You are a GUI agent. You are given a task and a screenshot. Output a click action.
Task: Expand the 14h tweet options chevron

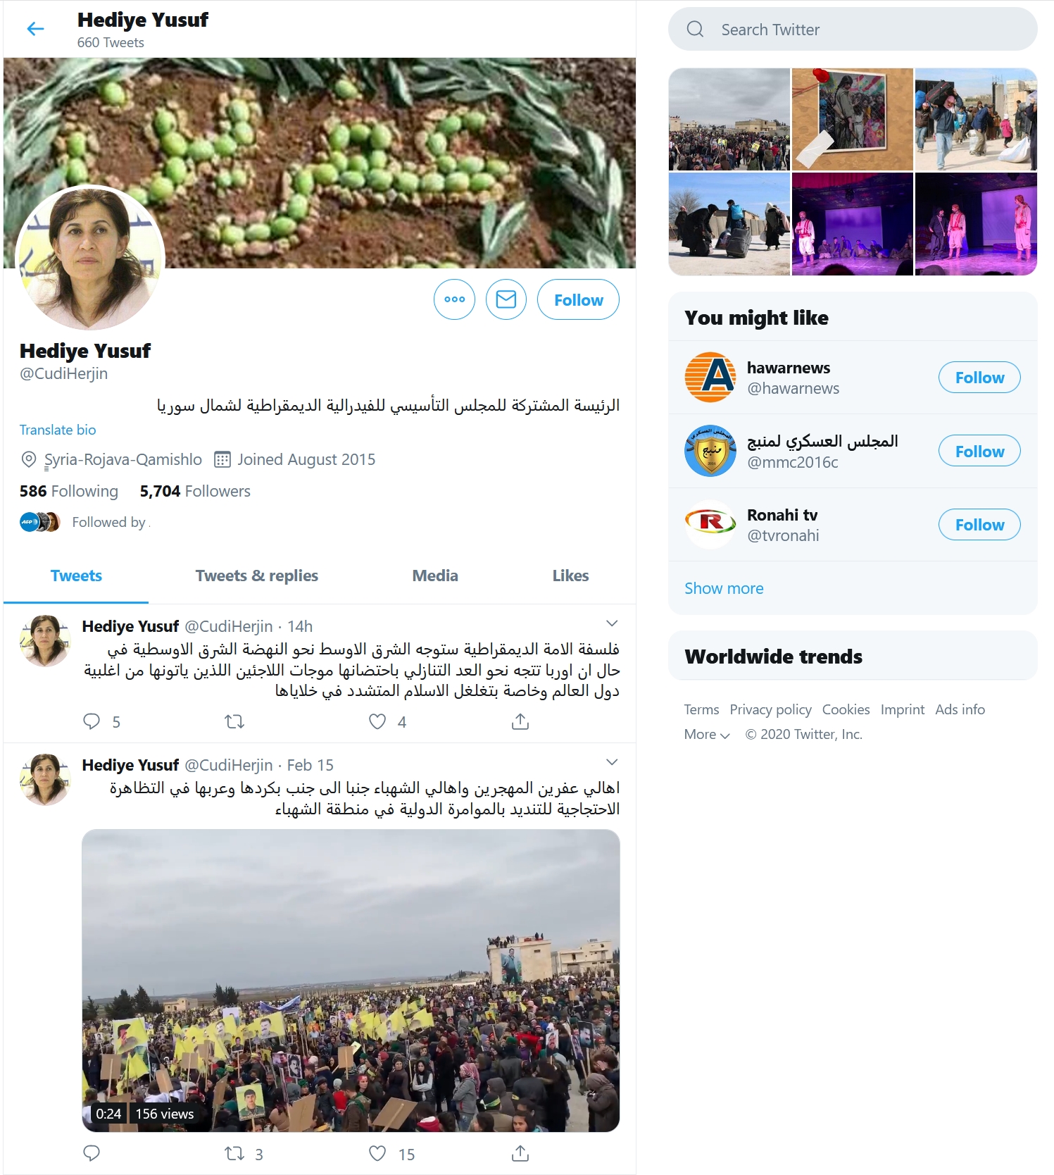click(x=612, y=623)
